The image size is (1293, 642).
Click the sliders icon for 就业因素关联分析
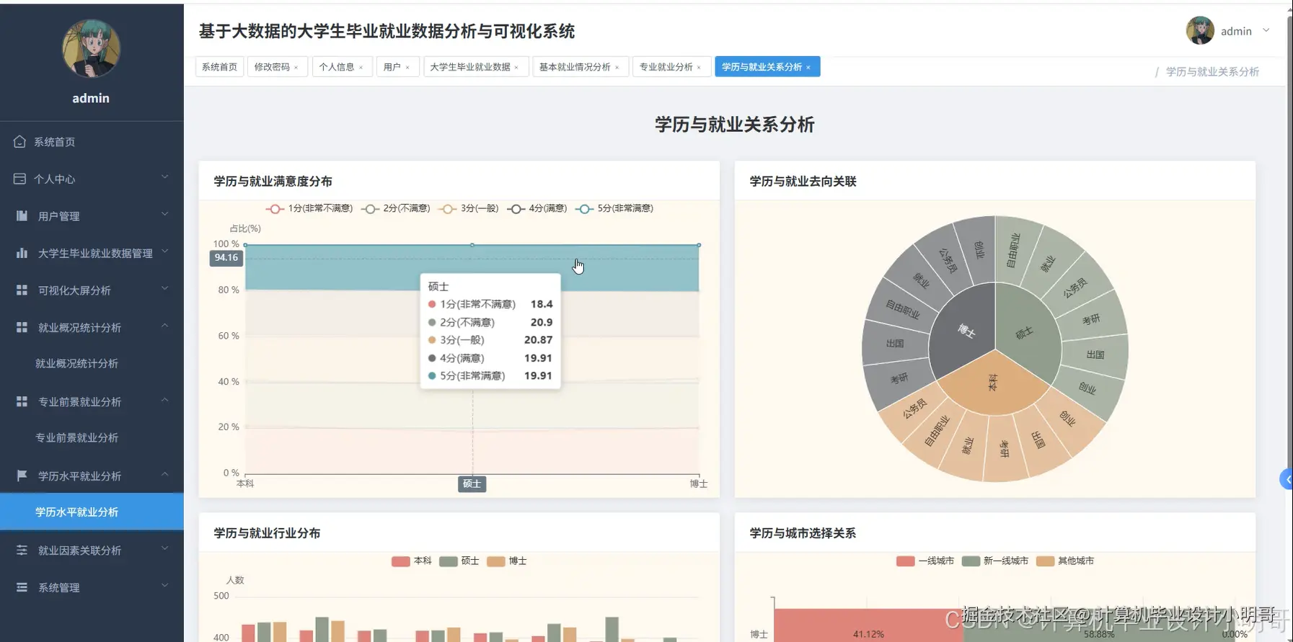coord(22,550)
